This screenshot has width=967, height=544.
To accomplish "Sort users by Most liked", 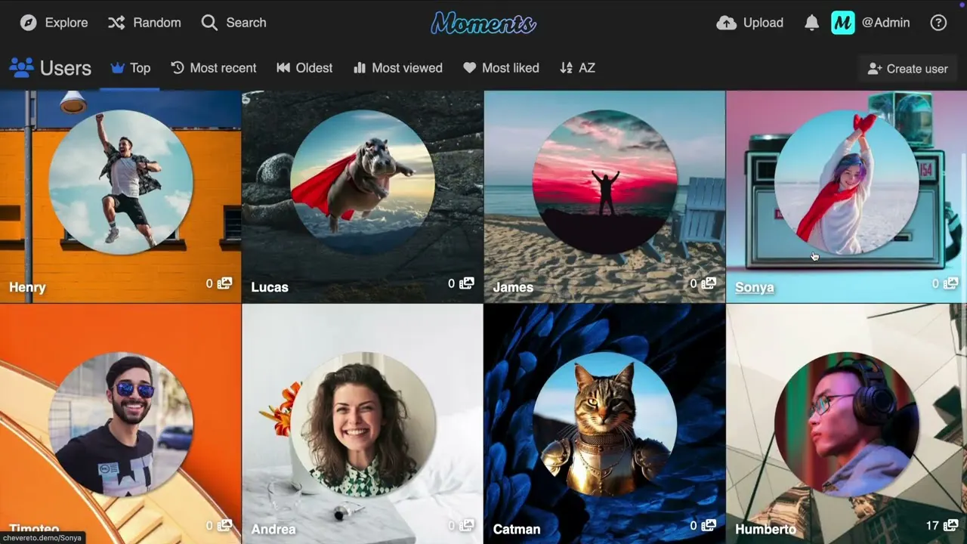I will click(501, 68).
